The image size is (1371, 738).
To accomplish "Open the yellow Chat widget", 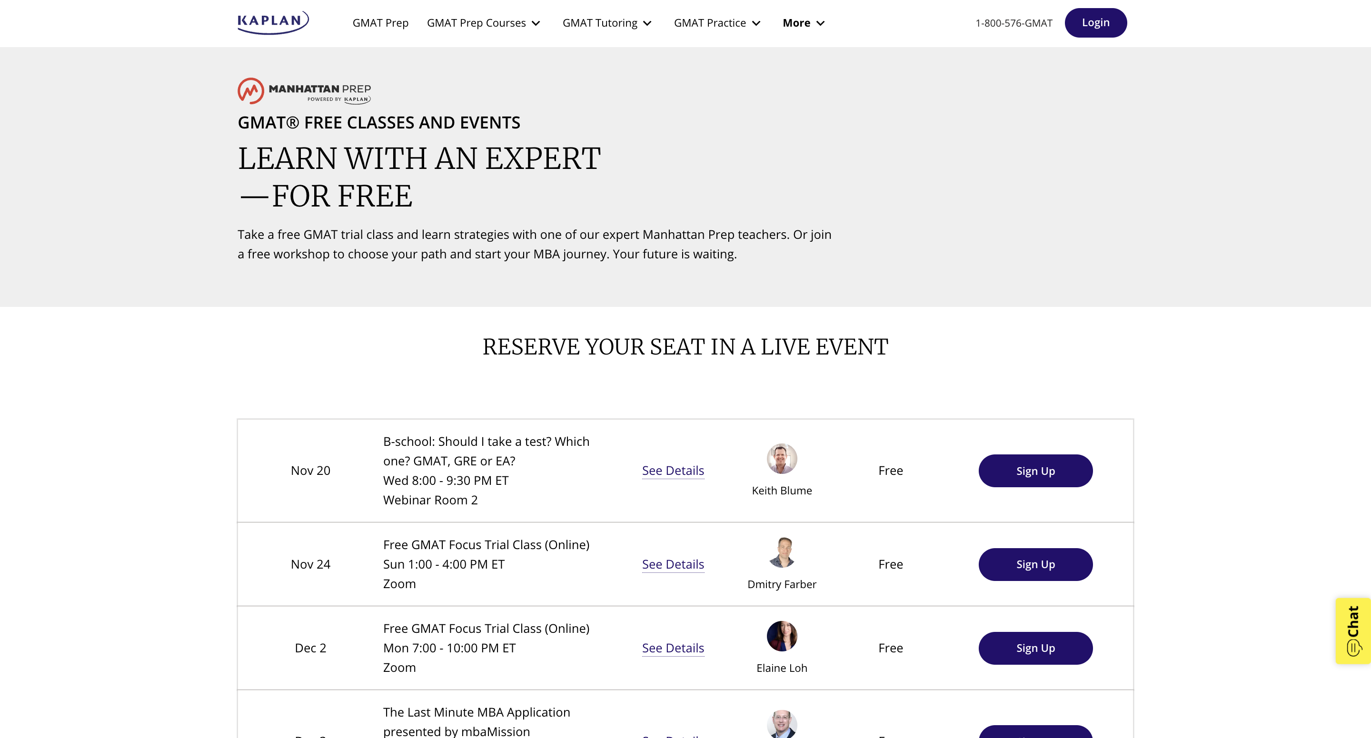I will (1353, 630).
